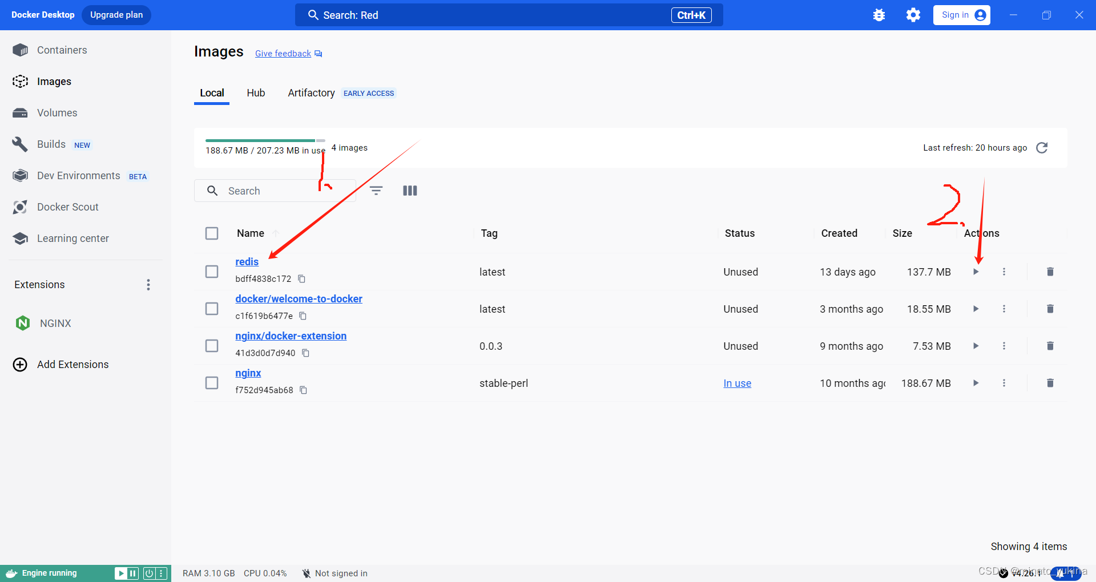1096x582 pixels.
Task: Copy image ID f752d945ab68
Action: pos(304,390)
